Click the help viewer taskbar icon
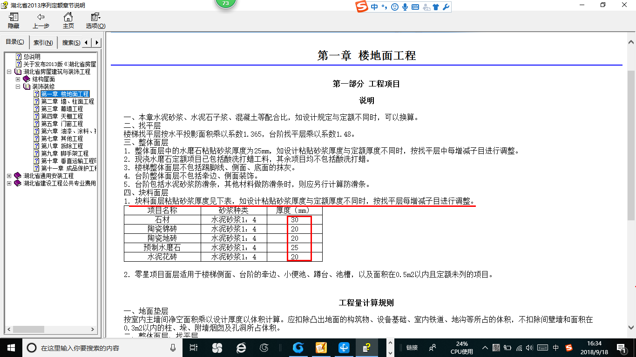The image size is (636, 357). click(367, 347)
